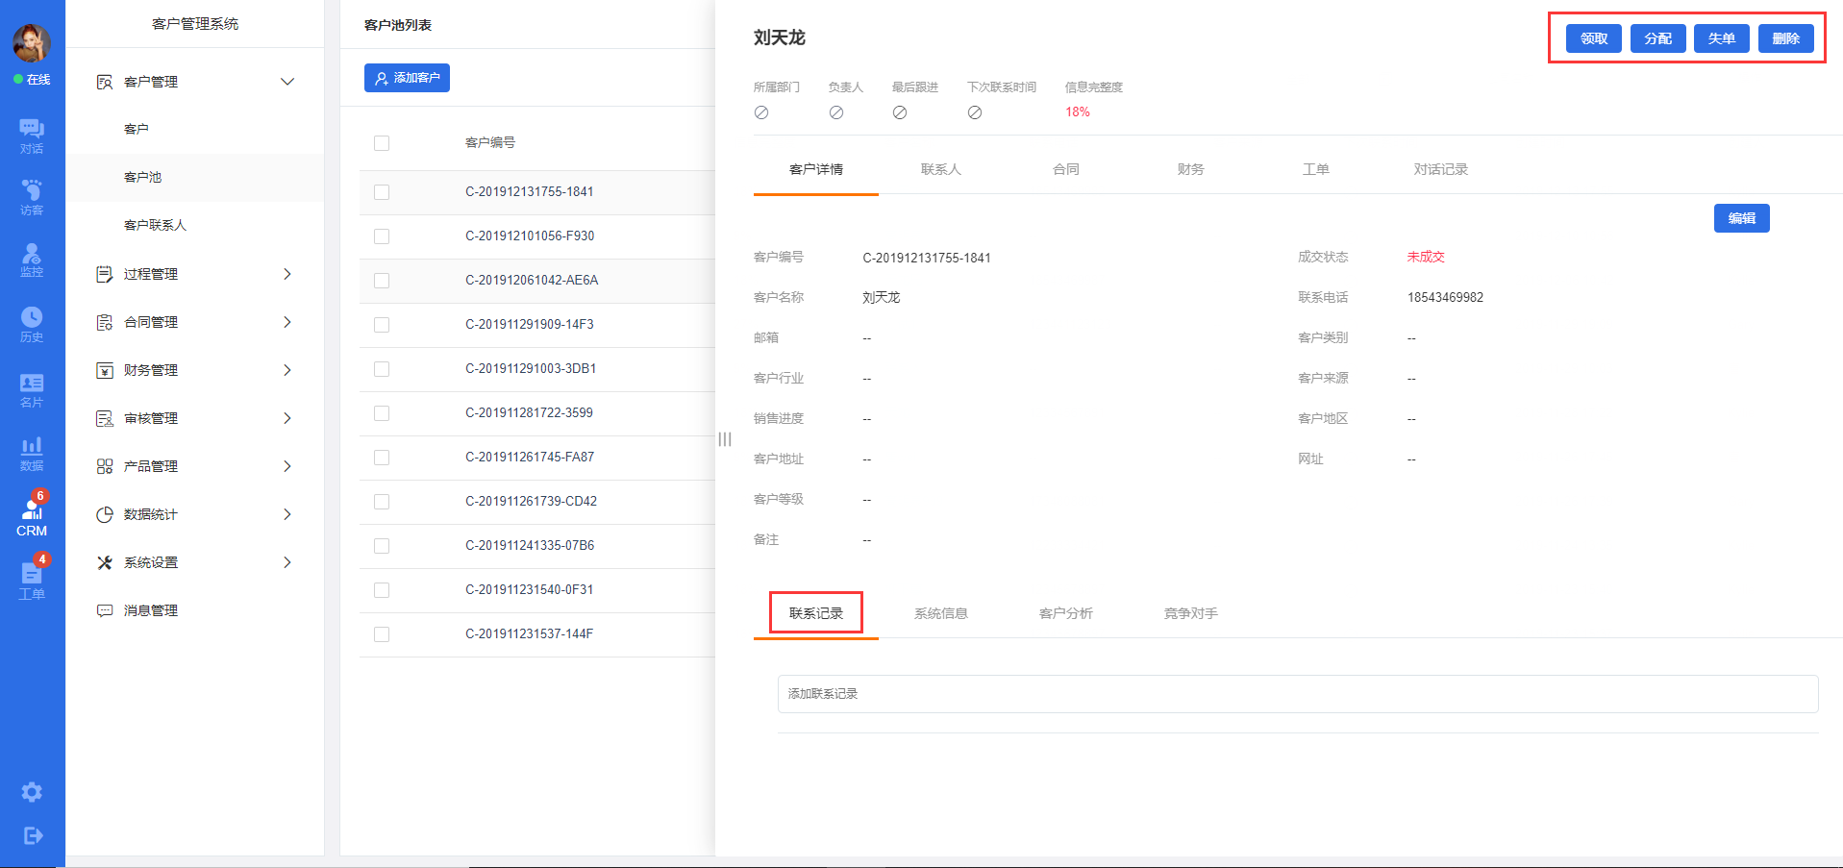Click the 消息管理 message icon
This screenshot has height=868, width=1843.
pos(105,610)
